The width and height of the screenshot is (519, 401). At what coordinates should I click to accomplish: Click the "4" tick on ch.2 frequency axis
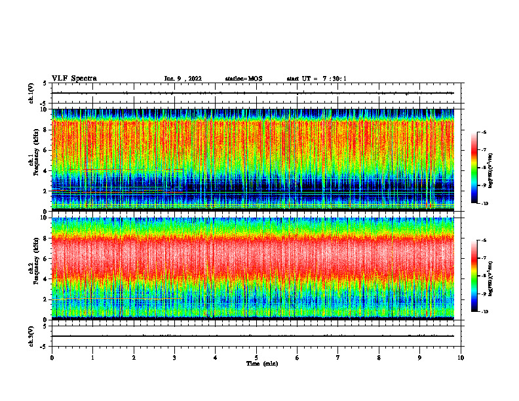[x=47, y=279]
